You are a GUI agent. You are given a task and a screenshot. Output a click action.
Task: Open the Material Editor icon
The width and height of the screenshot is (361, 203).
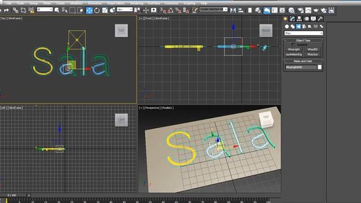292,10
